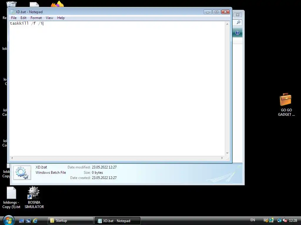Click the Notepad title bar icon

coord(12,12)
